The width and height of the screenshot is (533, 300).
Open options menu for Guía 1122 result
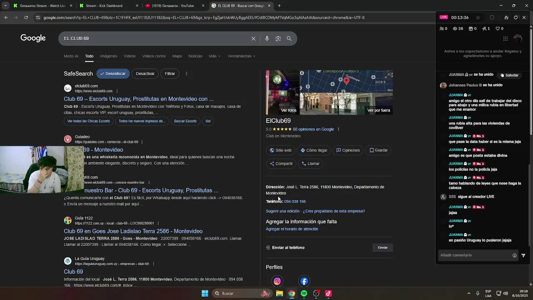(158, 223)
